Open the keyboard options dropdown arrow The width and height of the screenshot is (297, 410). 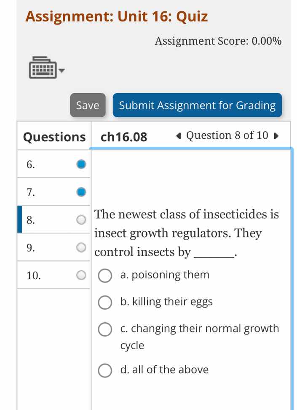click(62, 71)
